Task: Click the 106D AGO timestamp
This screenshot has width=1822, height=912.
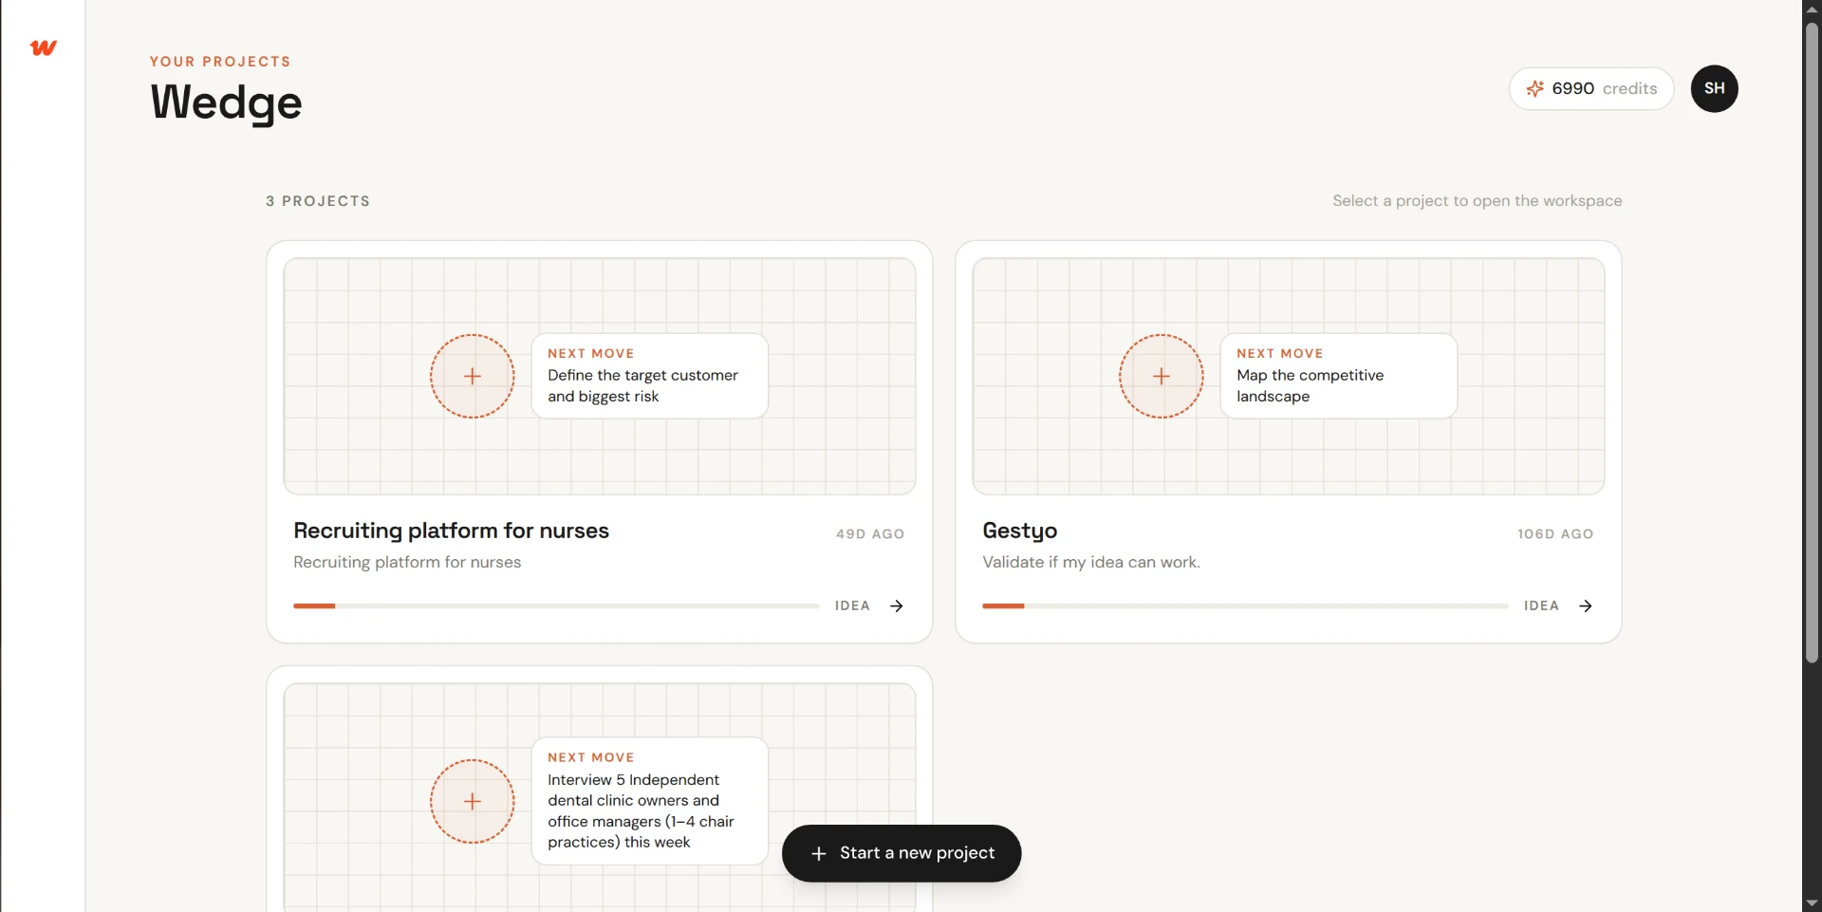Action: (x=1555, y=534)
